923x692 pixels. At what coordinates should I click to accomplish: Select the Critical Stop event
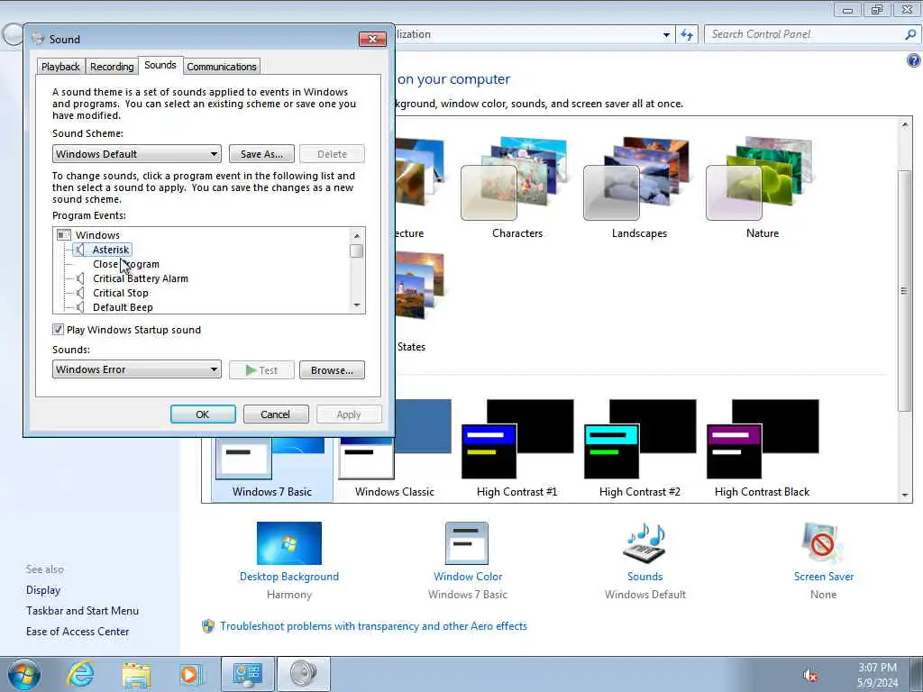(x=121, y=293)
